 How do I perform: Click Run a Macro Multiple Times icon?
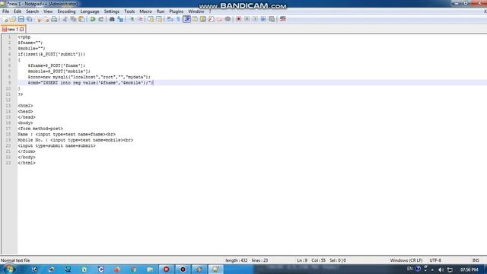tap(263, 19)
